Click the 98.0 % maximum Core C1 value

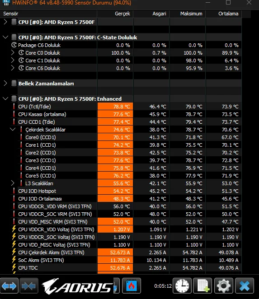tap(194, 61)
